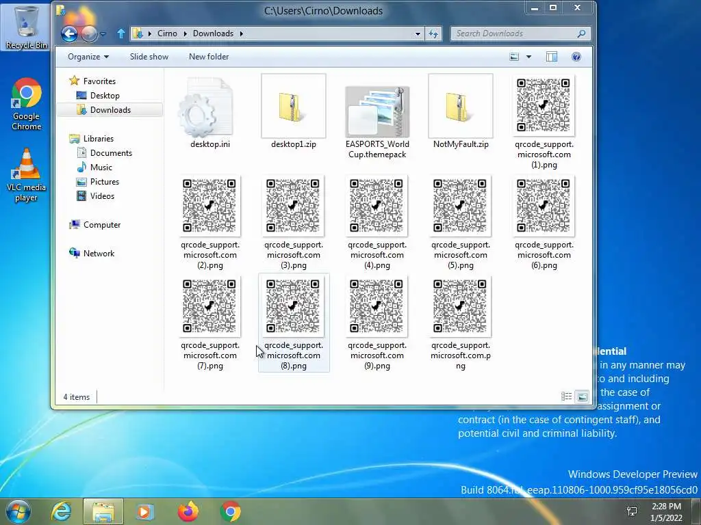The image size is (701, 525).
Task: Open the recent pages dropdown arrow
Action: [103, 33]
